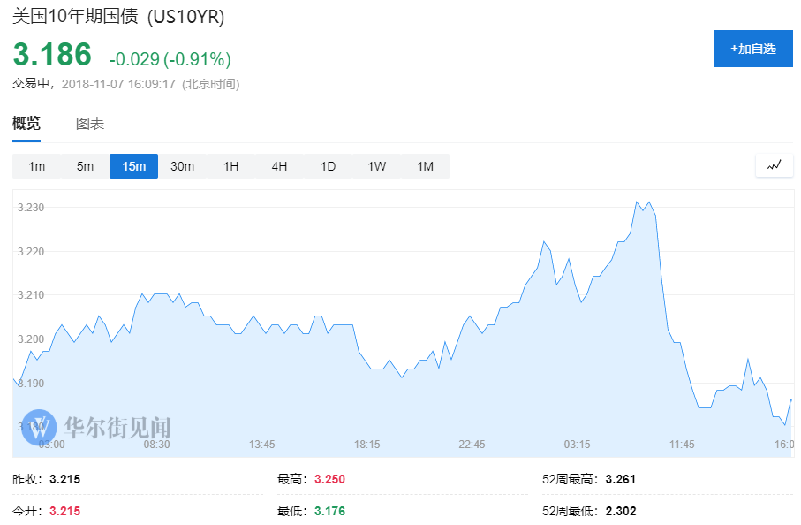Select the active 15m timeframe
This screenshot has height=525, width=801.
[133, 166]
